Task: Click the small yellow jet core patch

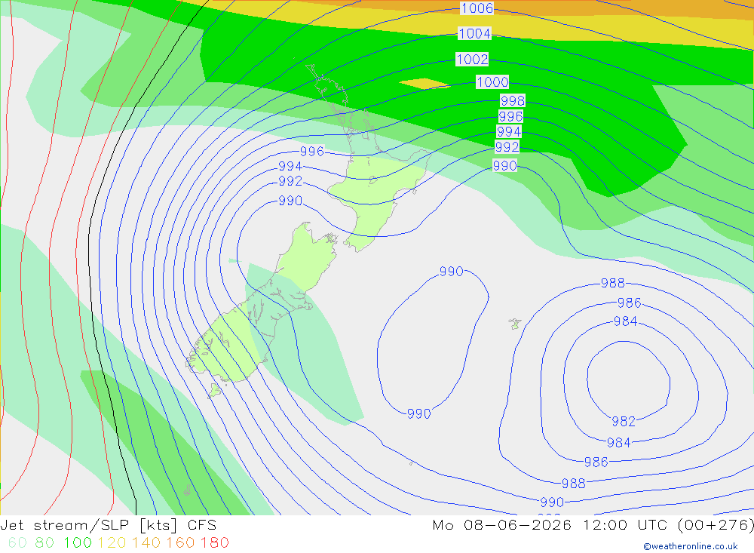Action: tap(424, 84)
